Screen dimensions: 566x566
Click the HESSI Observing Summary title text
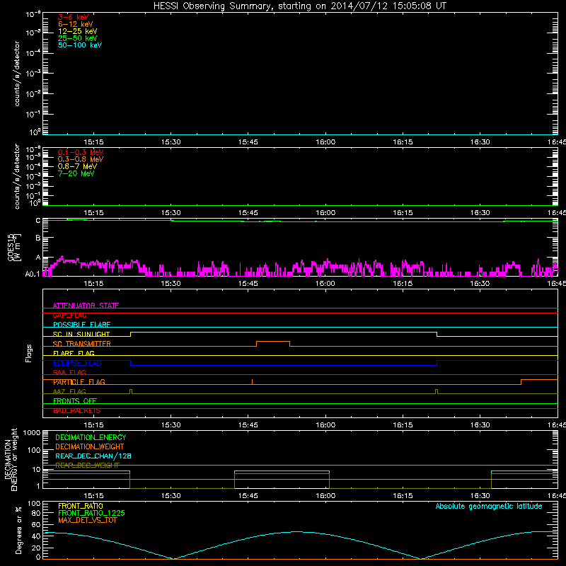[x=299, y=6]
